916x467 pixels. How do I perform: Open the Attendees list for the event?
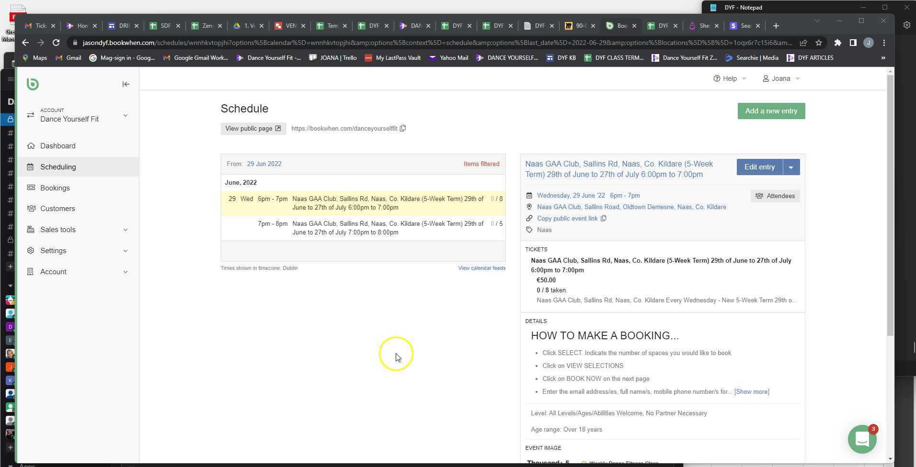[x=775, y=196]
